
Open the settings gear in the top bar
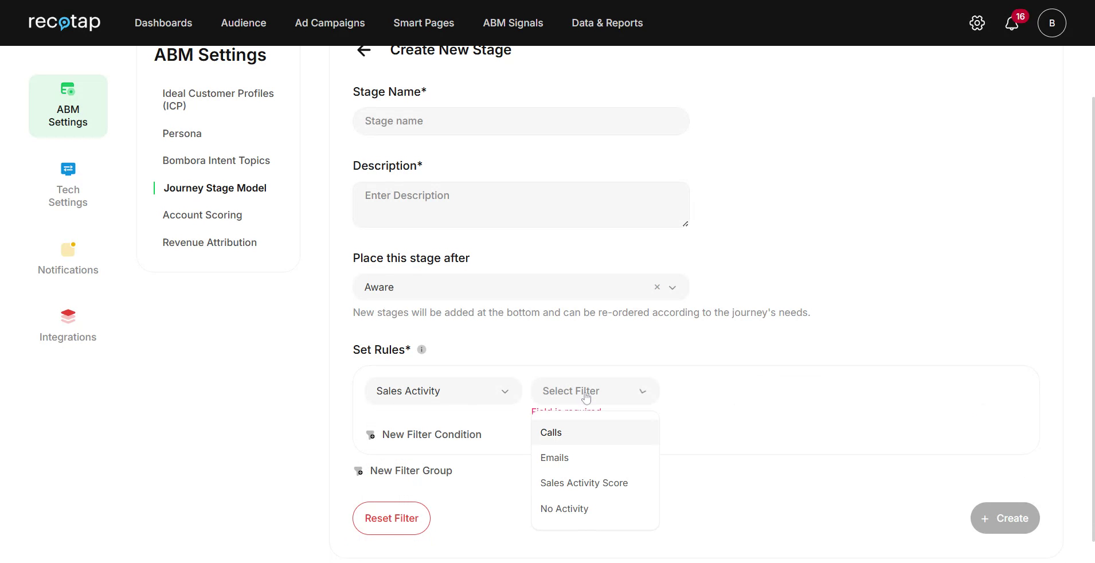[976, 23]
